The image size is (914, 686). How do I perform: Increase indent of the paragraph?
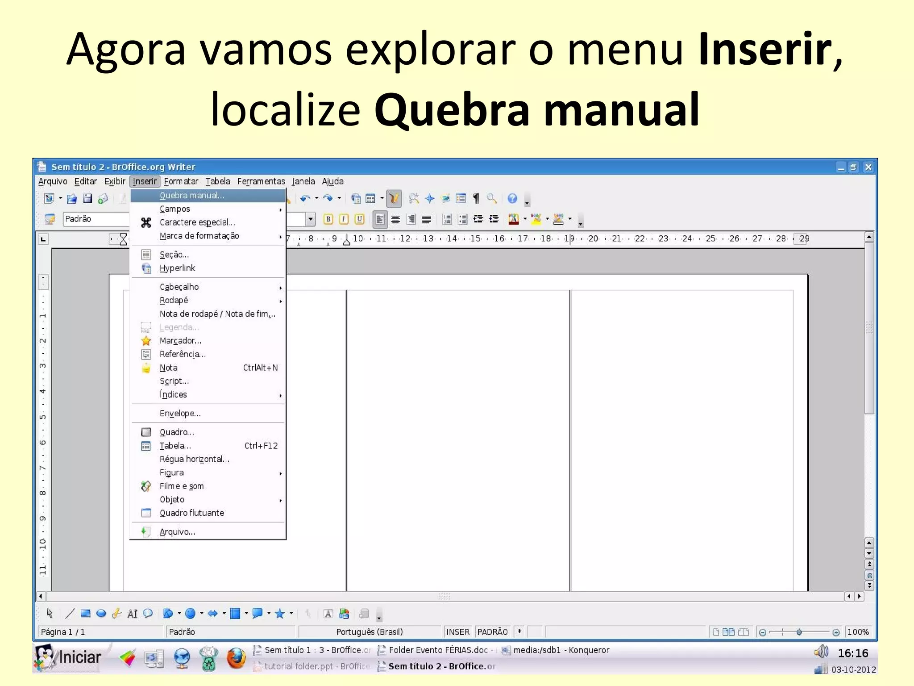(494, 219)
